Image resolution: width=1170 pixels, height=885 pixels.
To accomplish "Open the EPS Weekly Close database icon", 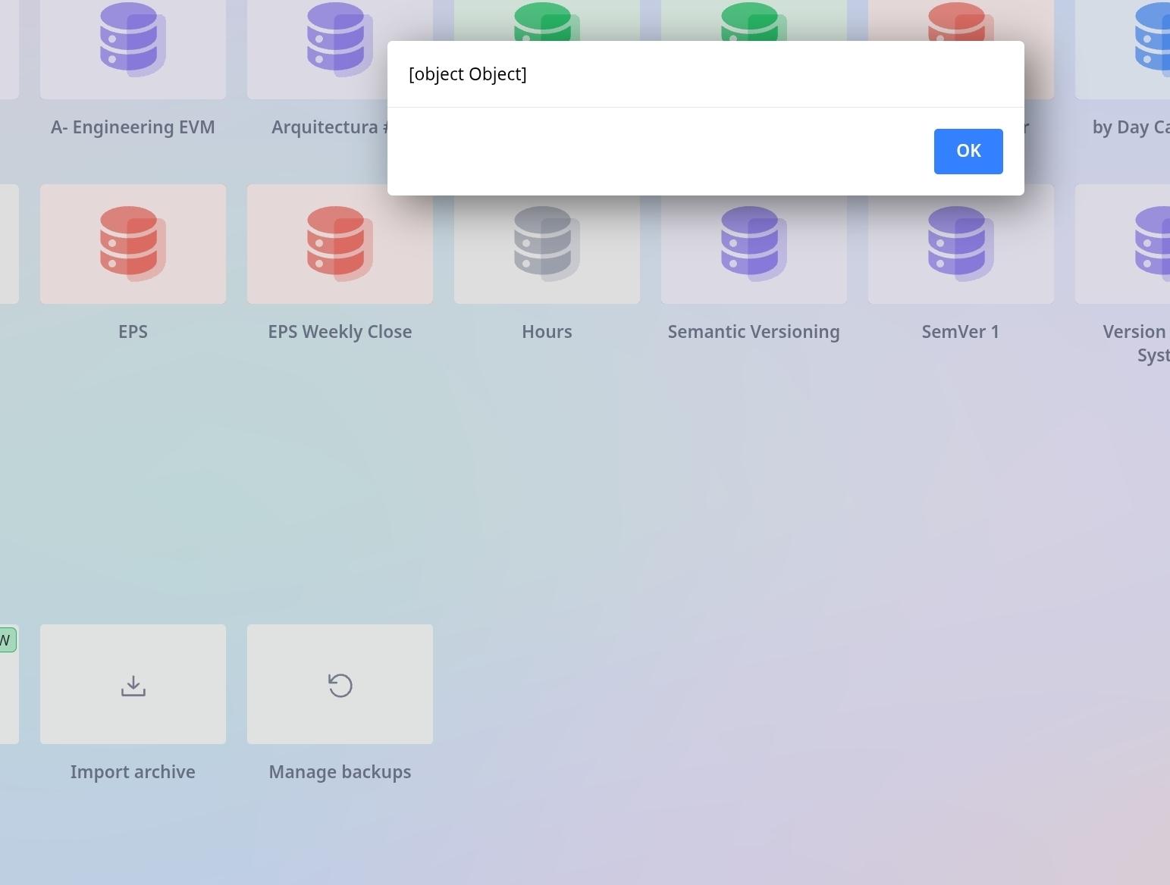I will (340, 243).
